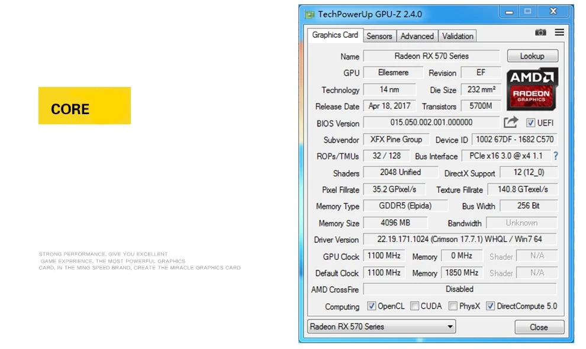The image size is (586, 349).
Task: Select the Graphics Card tab
Action: pyautogui.click(x=335, y=35)
